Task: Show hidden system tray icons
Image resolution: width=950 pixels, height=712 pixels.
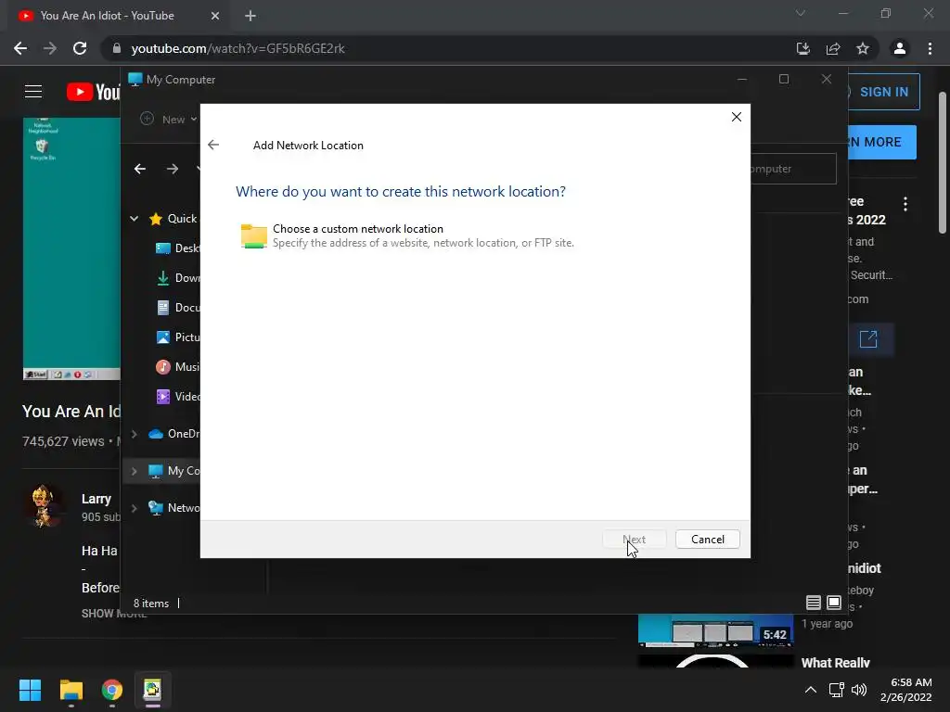Action: tap(811, 690)
